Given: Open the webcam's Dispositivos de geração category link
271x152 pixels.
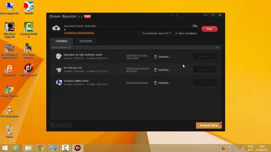Looking at the screenshot, I should 137,70.
